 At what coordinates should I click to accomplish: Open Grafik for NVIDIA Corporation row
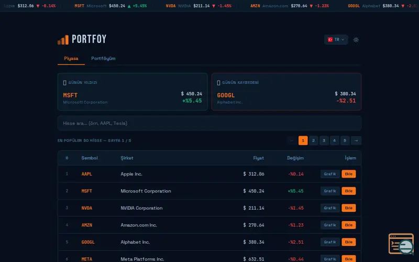(x=330, y=208)
